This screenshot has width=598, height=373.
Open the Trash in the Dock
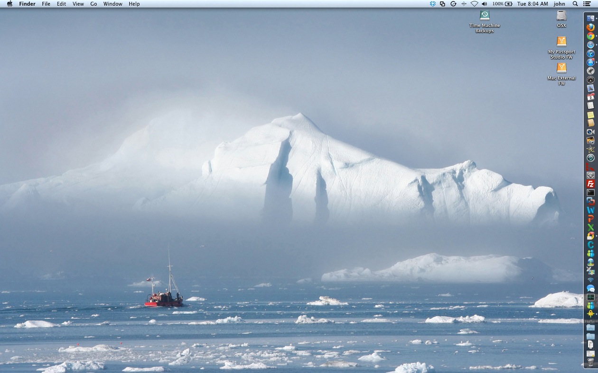click(x=590, y=362)
